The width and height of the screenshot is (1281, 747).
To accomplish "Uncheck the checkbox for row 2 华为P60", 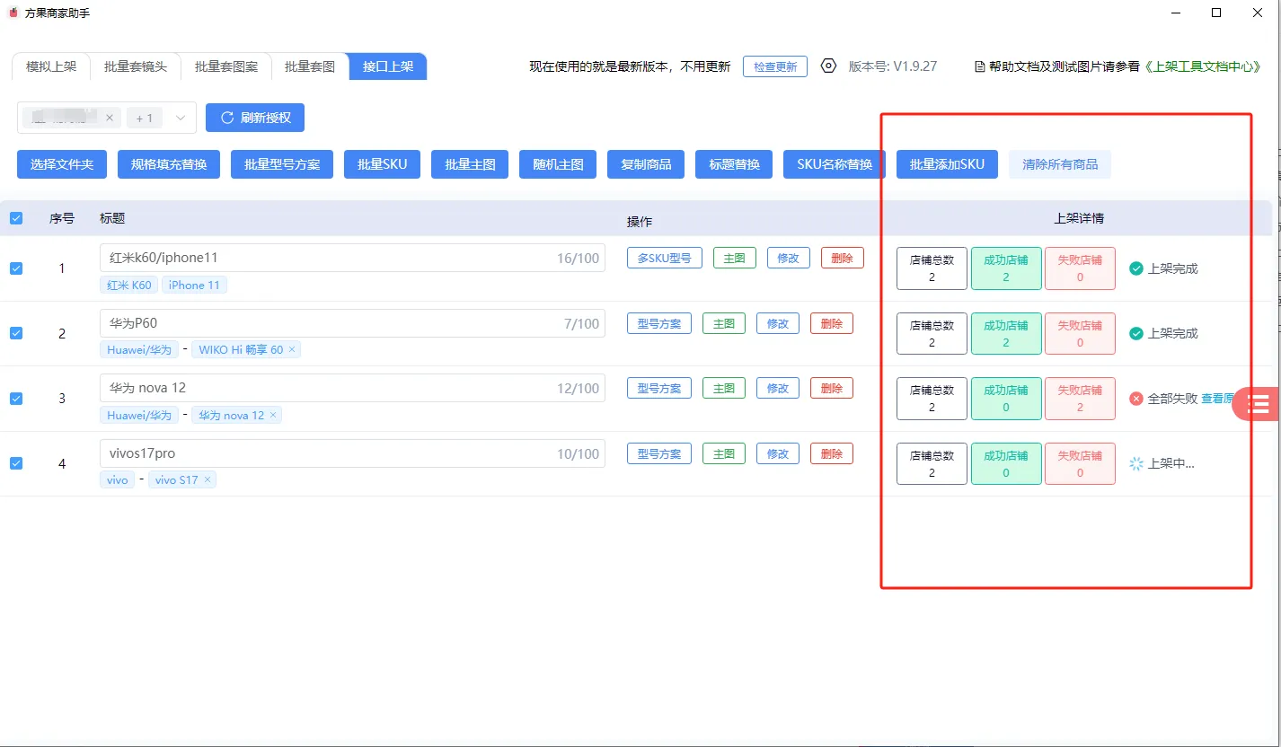I will [16, 333].
